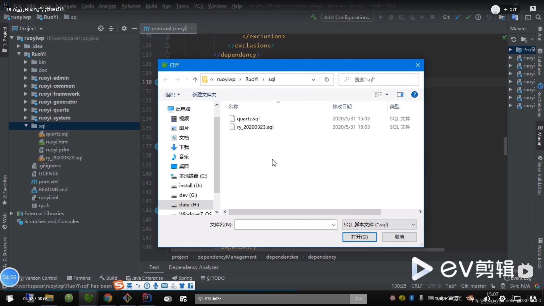The height and width of the screenshot is (306, 544).
Task: Select quartz.sql in the file dialog list
Action: point(248,119)
